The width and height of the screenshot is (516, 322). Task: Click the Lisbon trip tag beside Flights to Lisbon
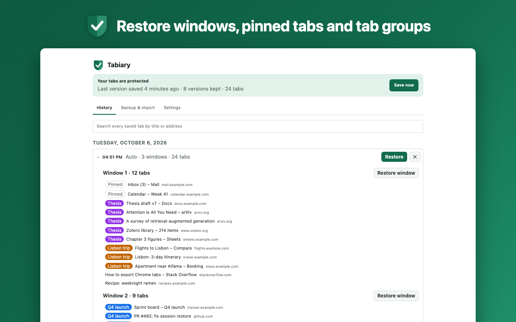pyautogui.click(x=119, y=248)
